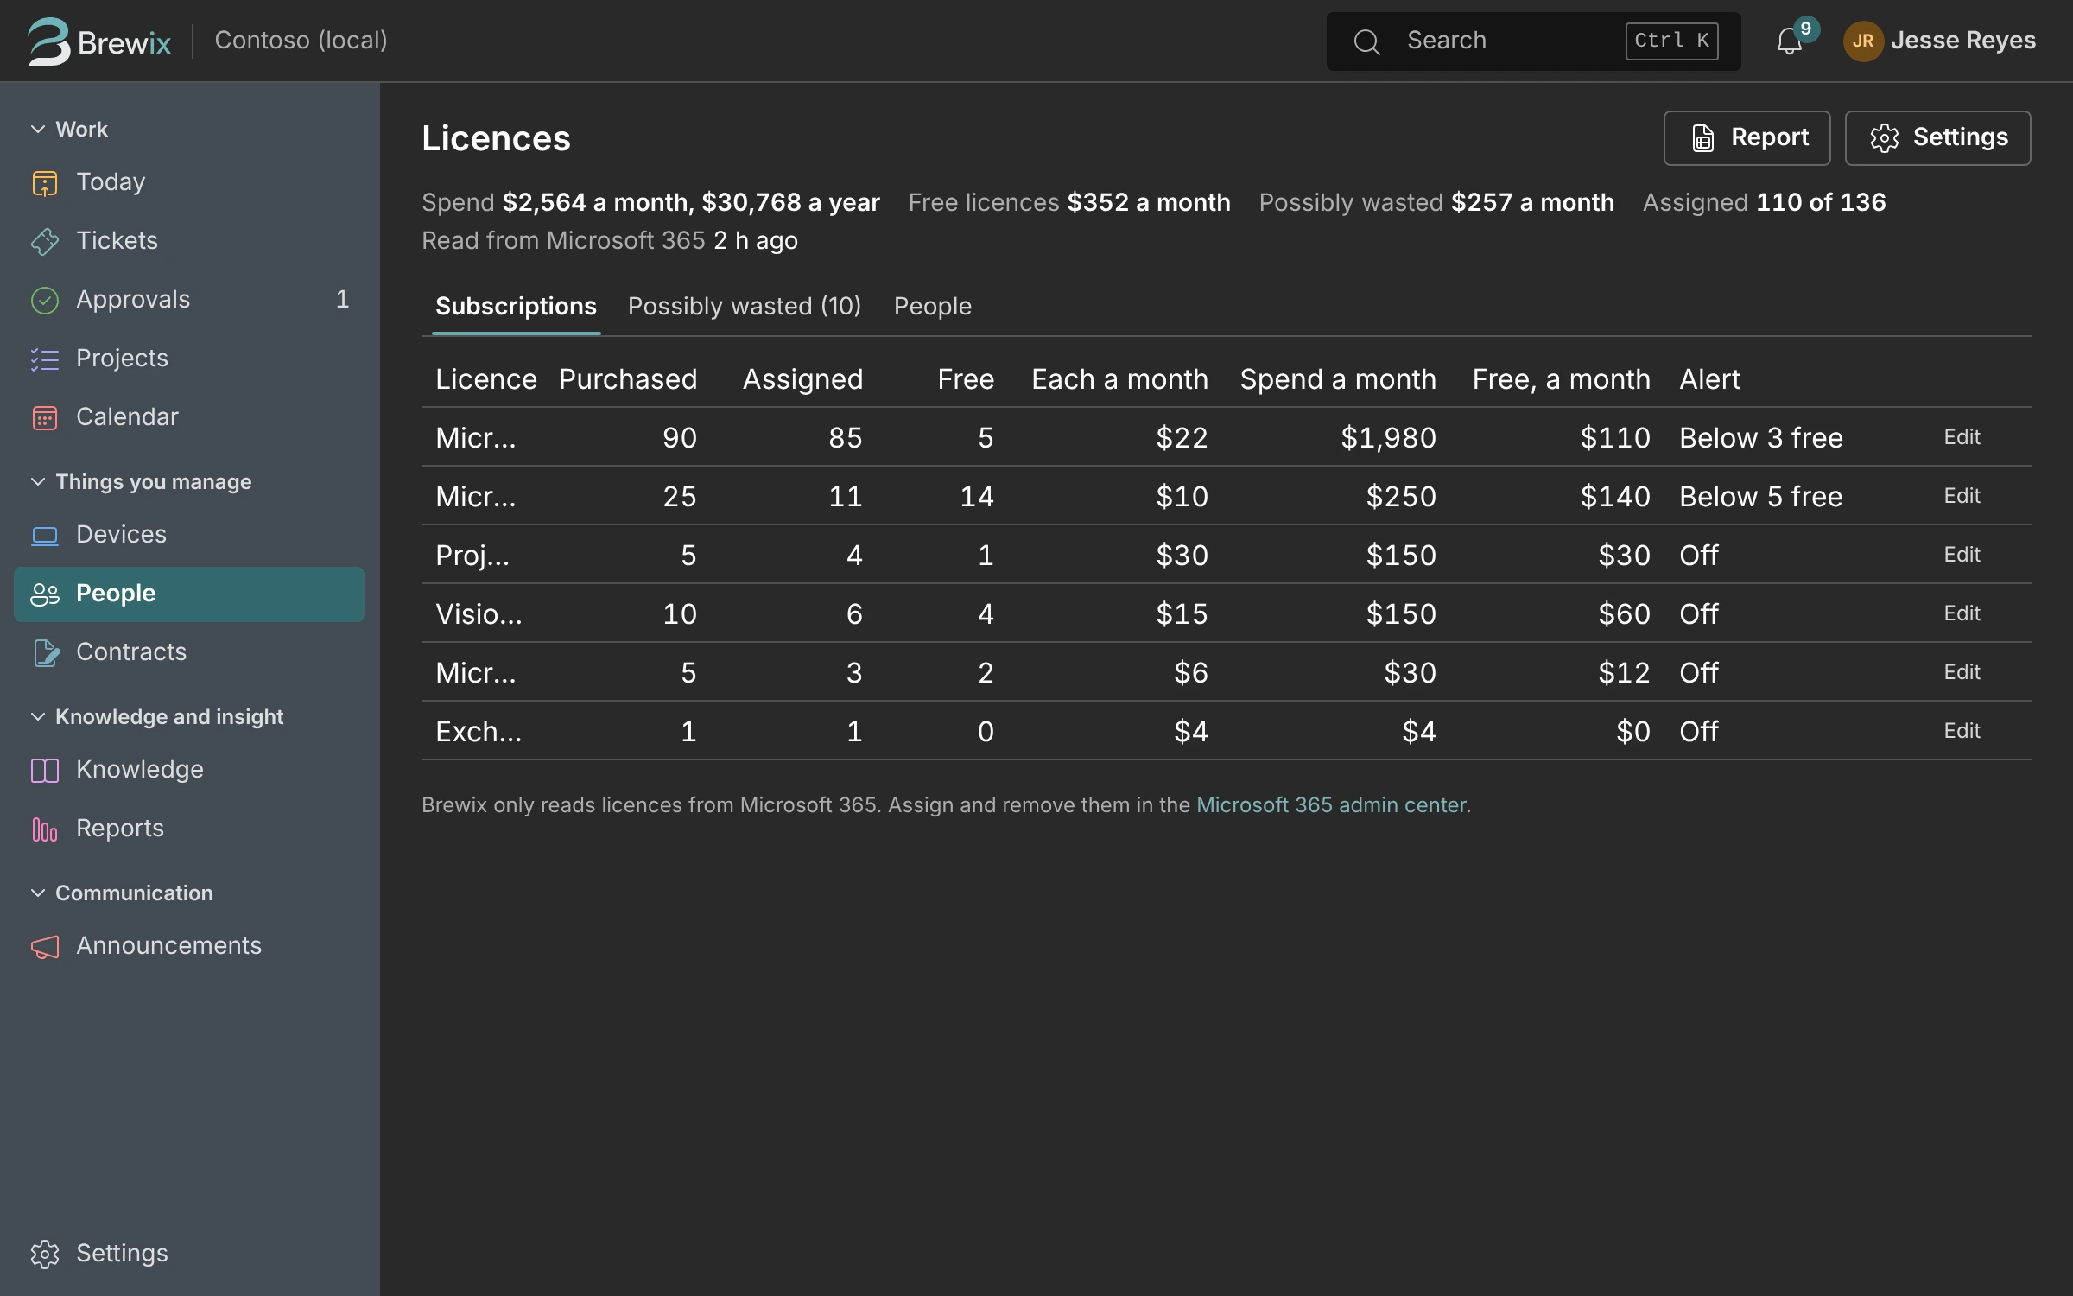Screen dimensions: 2073x1296
Task: Click the Contoso (local) workspace label
Action: pos(301,41)
